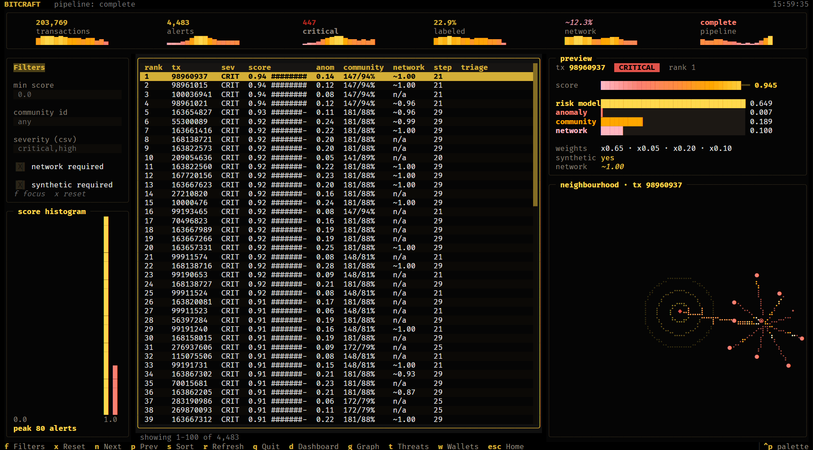Click the triage column header
The height and width of the screenshot is (450, 813).
tap(474, 68)
